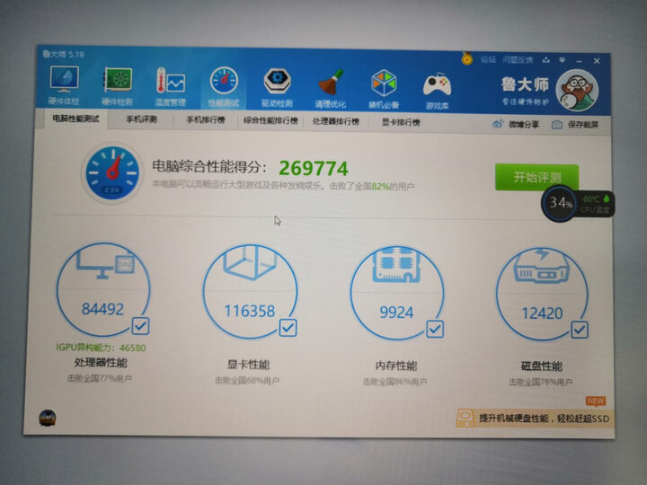
Task: Click the 击败全国86%用户 text
Action: coord(394,382)
